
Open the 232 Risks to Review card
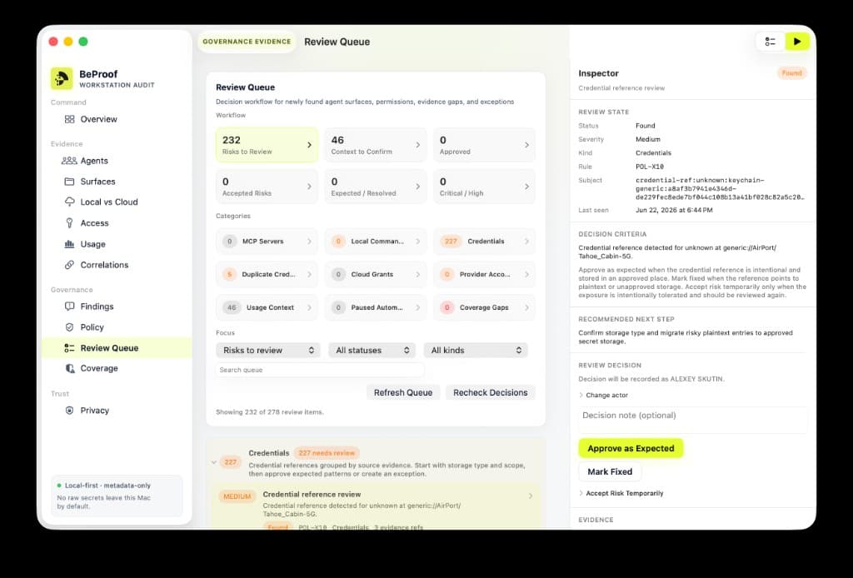point(267,145)
